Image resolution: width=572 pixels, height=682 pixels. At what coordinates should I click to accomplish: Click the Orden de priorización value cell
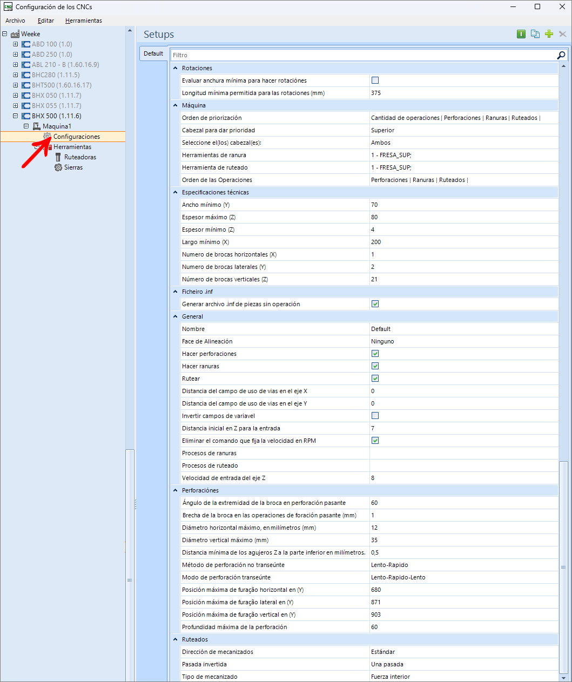464,118
